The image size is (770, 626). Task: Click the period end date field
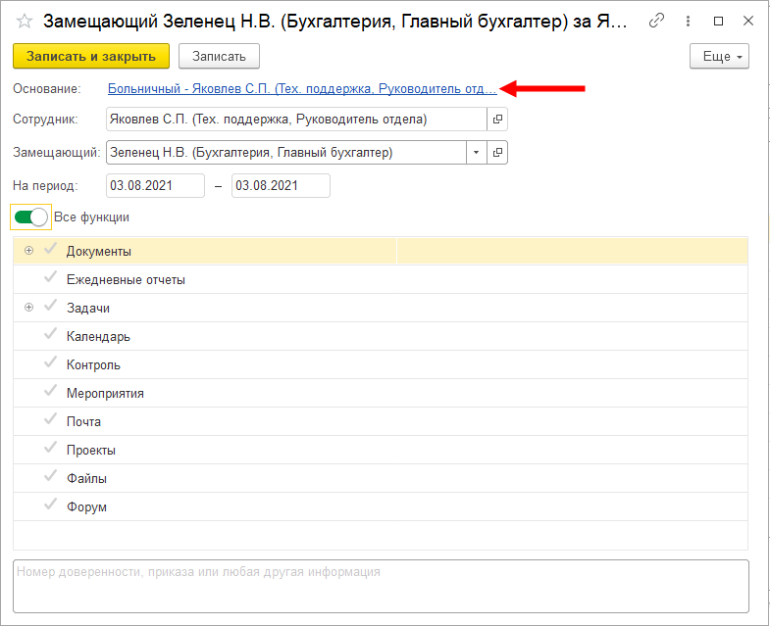[x=281, y=185]
